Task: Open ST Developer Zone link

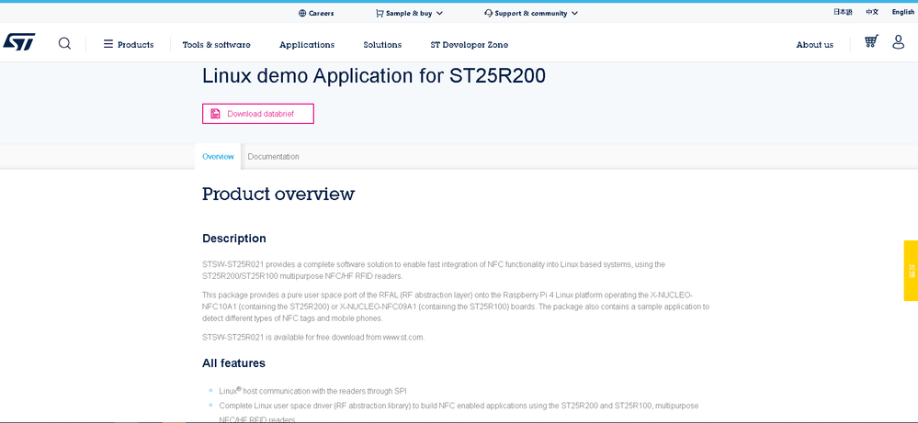Action: 469,45
